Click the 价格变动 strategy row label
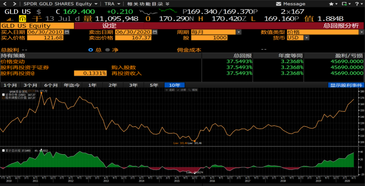Viewport: 365px width, 186px height. [x=12, y=62]
